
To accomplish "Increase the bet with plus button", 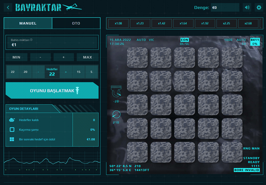I will coord(64,57).
